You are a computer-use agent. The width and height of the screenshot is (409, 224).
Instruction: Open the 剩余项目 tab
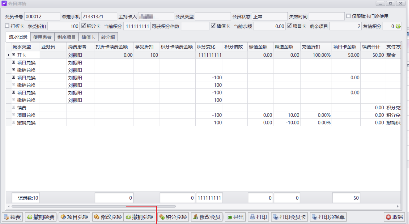(x=66, y=37)
